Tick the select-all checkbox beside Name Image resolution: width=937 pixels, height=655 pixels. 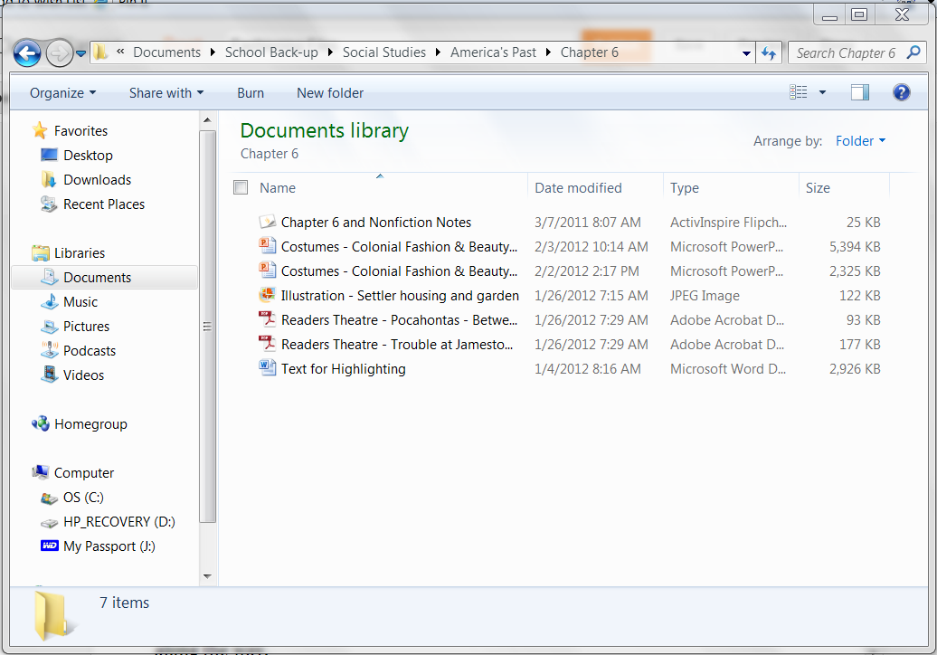(241, 187)
